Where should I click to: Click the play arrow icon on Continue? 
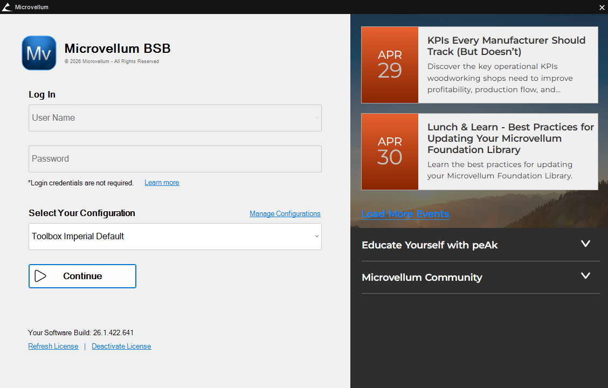coord(40,276)
